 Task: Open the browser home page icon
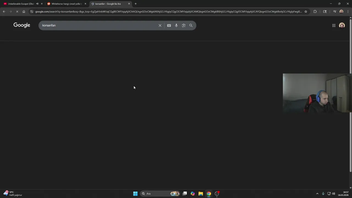(x=24, y=12)
